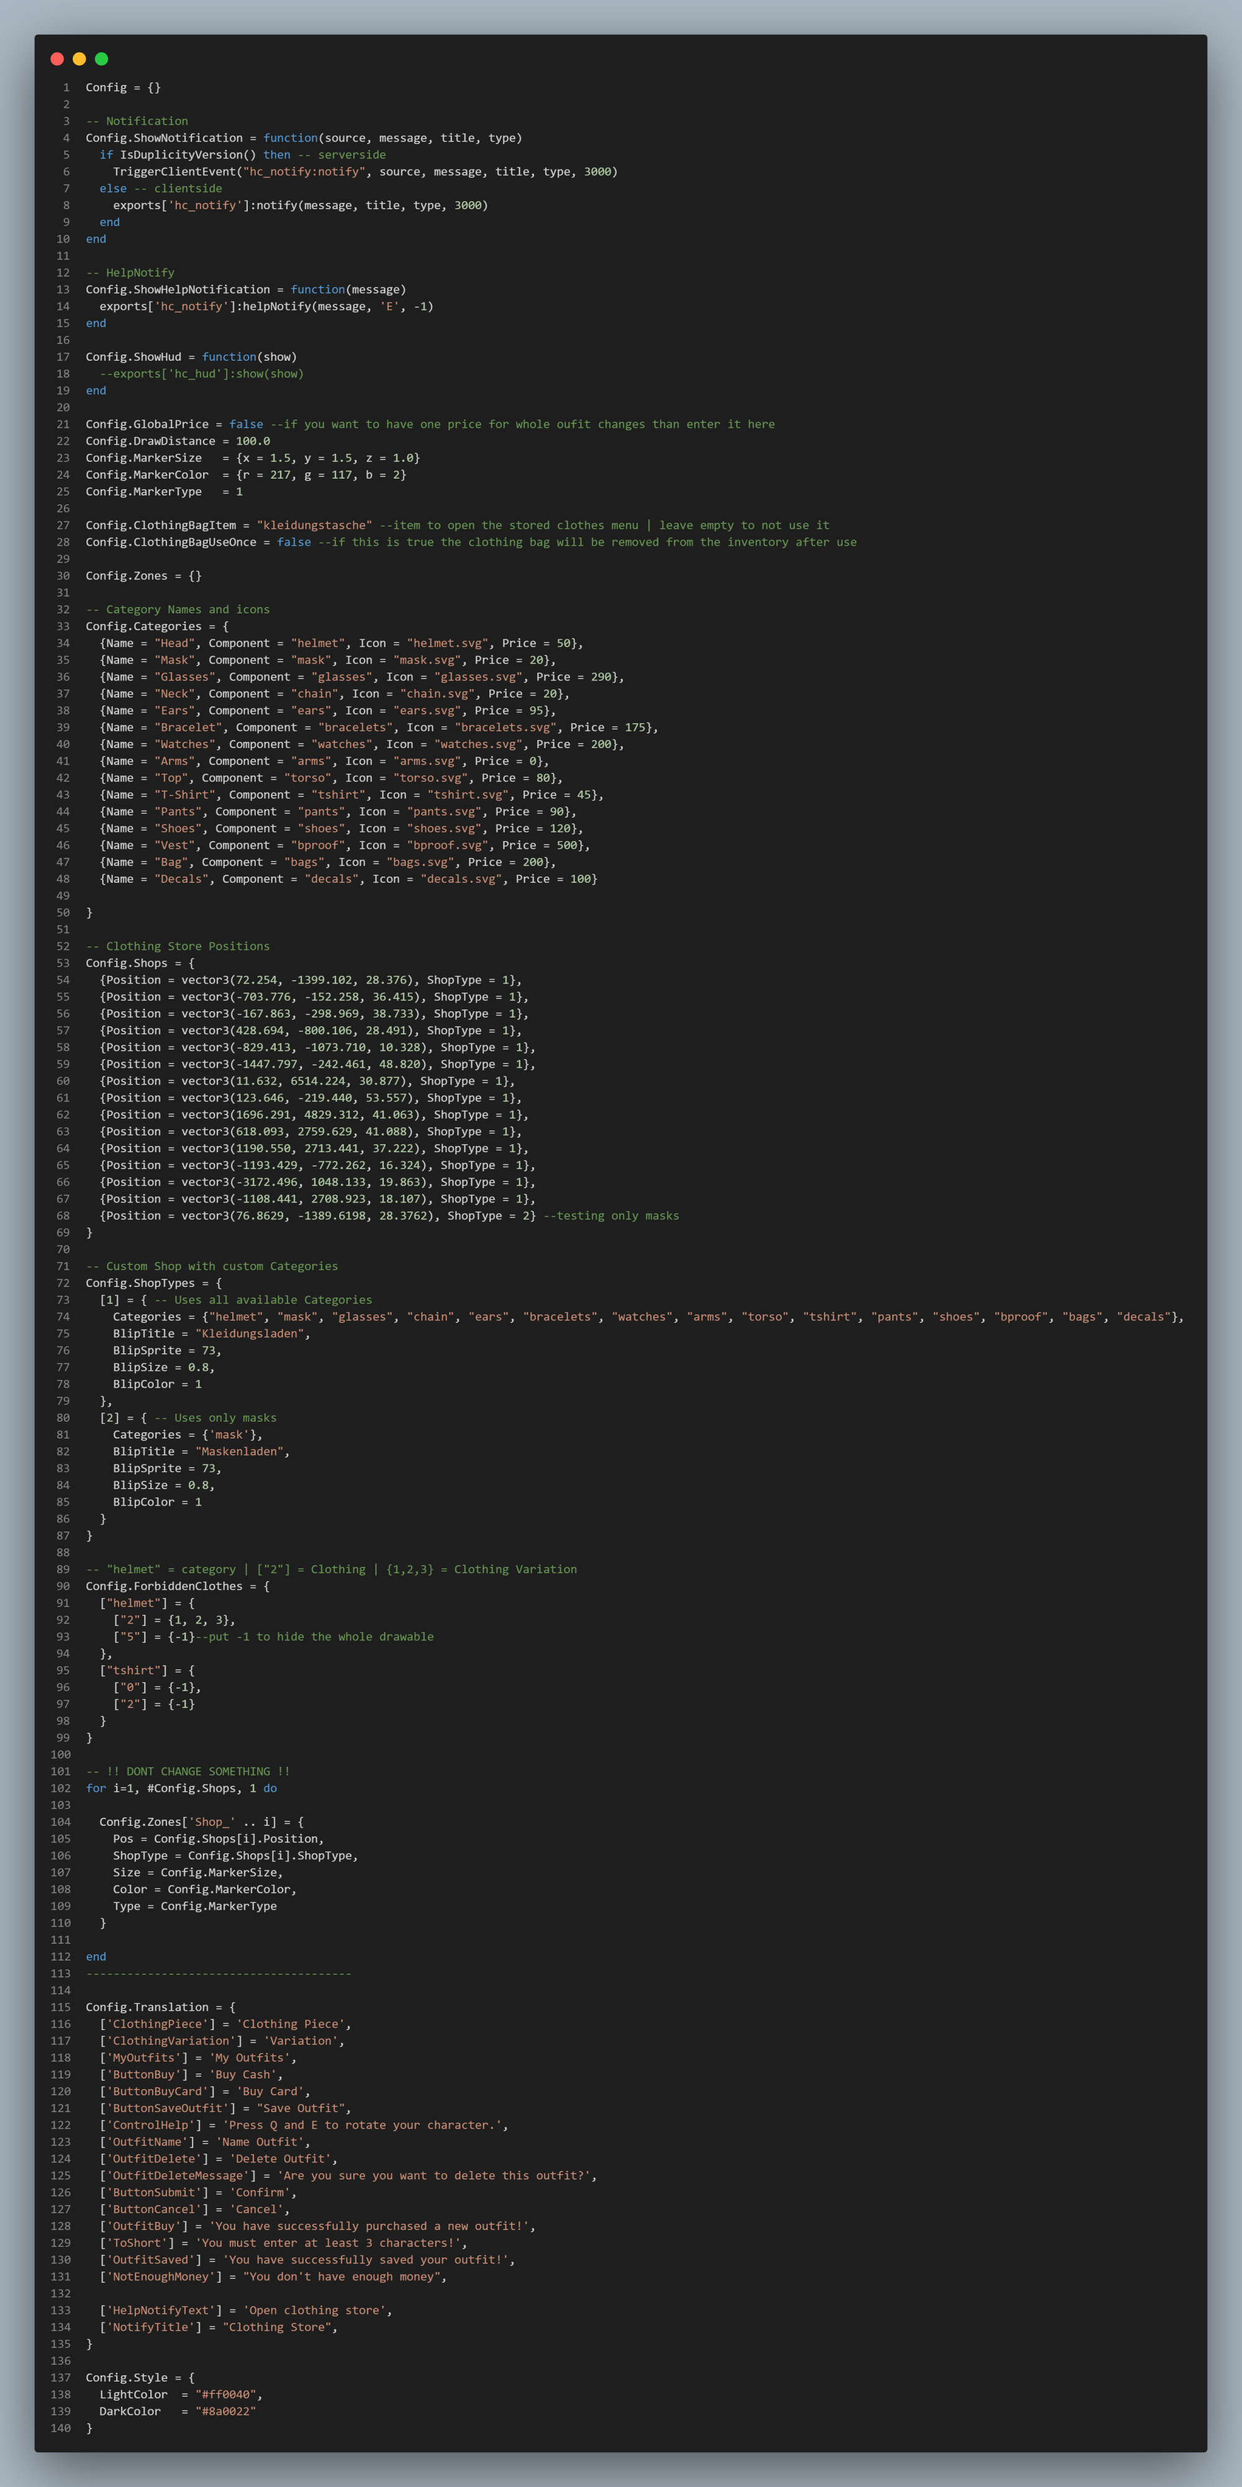Viewport: 1242px width, 2487px height.
Task: Click the "kleidungstasche" string on line 27
Action: pyautogui.click(x=314, y=525)
